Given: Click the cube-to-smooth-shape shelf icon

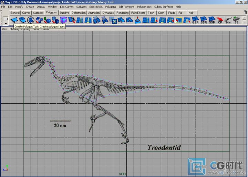Looking at the screenshot, I should (x=55, y=20).
